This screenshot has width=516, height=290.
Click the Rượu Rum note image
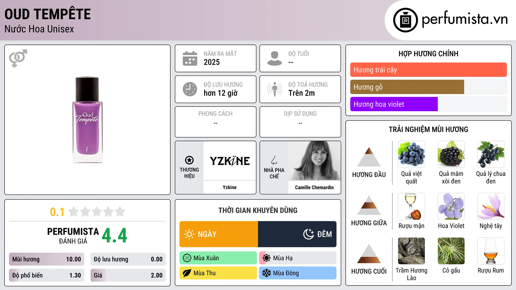pyautogui.click(x=491, y=251)
